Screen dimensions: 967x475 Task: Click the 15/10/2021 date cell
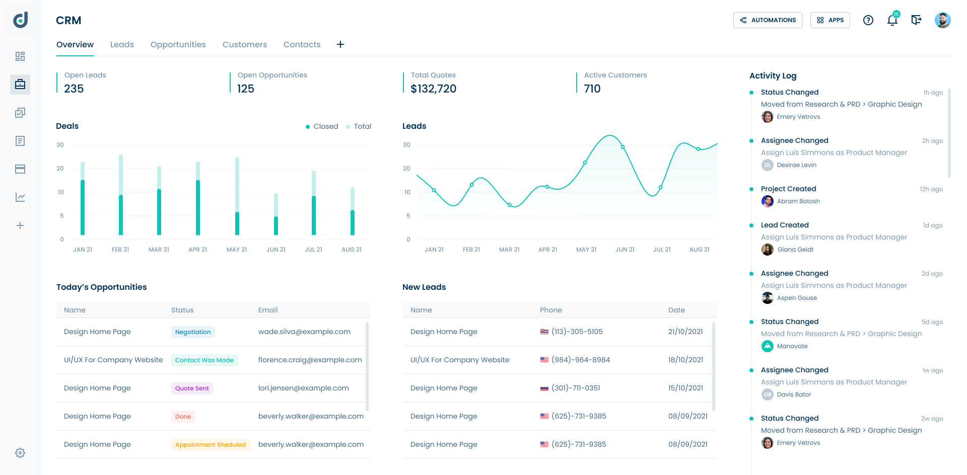[685, 388]
